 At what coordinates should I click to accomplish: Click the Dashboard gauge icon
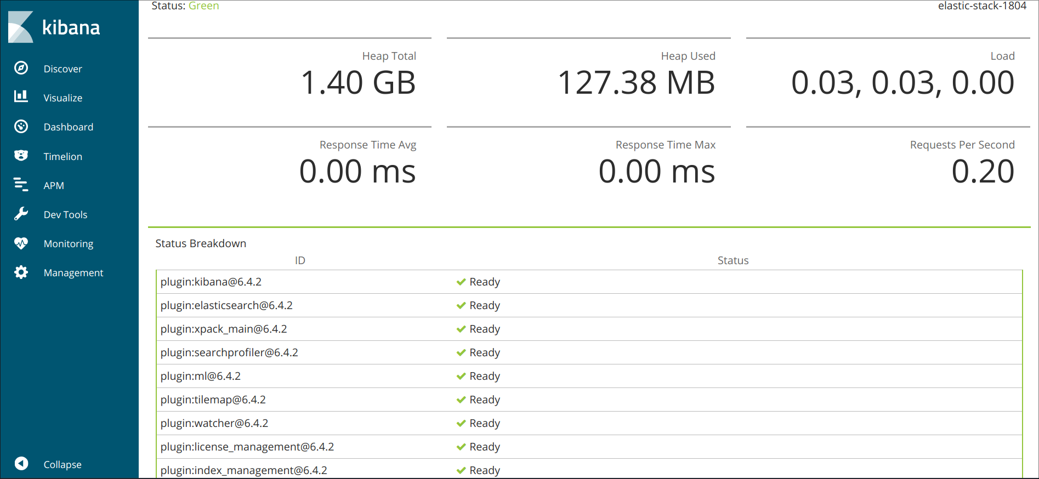(21, 127)
